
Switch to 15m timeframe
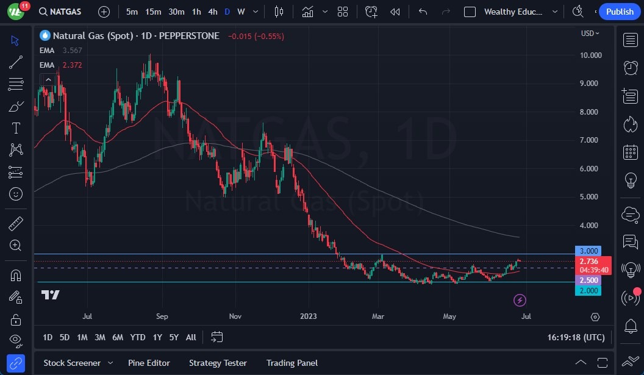(x=153, y=12)
